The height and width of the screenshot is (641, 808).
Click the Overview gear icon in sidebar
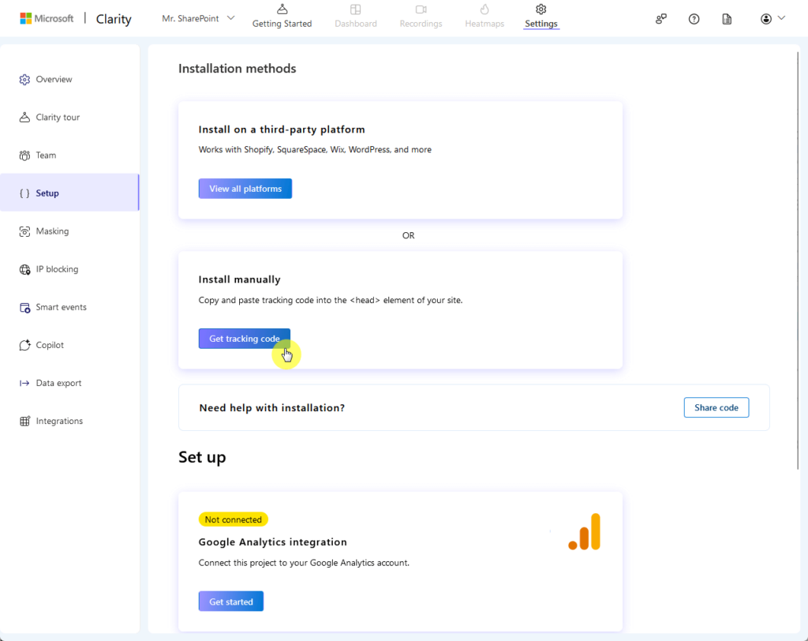click(x=24, y=80)
